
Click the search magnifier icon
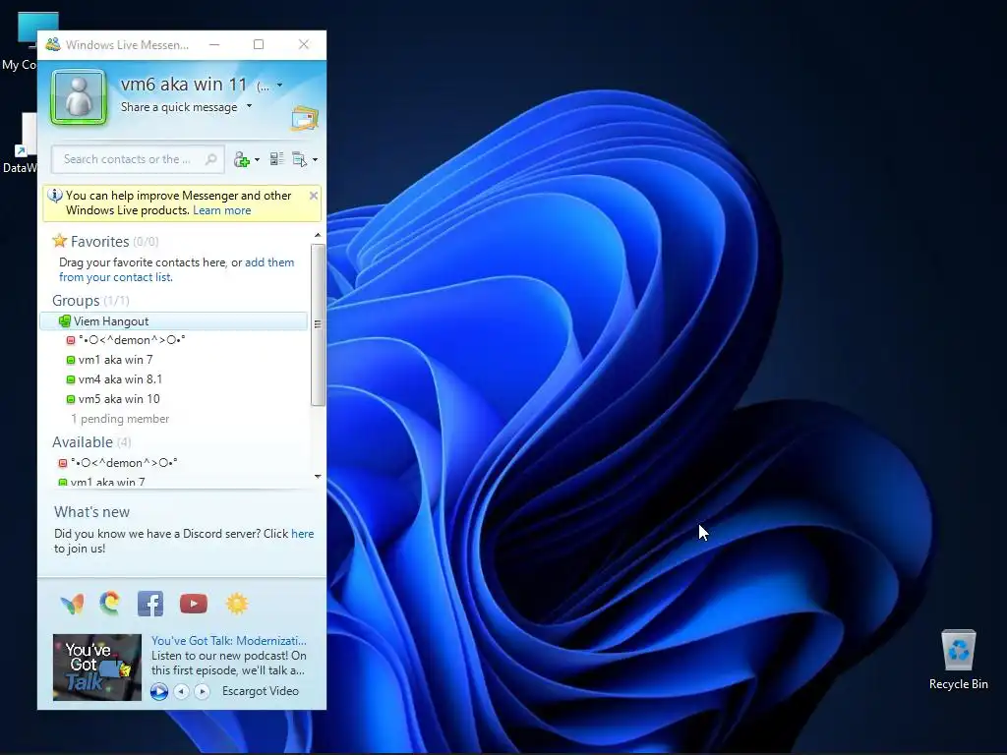pos(210,159)
